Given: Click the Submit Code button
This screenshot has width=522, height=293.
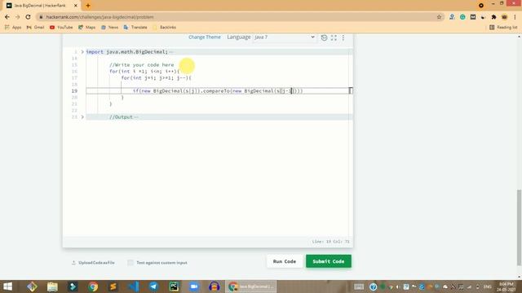Looking at the screenshot, I should click(329, 261).
